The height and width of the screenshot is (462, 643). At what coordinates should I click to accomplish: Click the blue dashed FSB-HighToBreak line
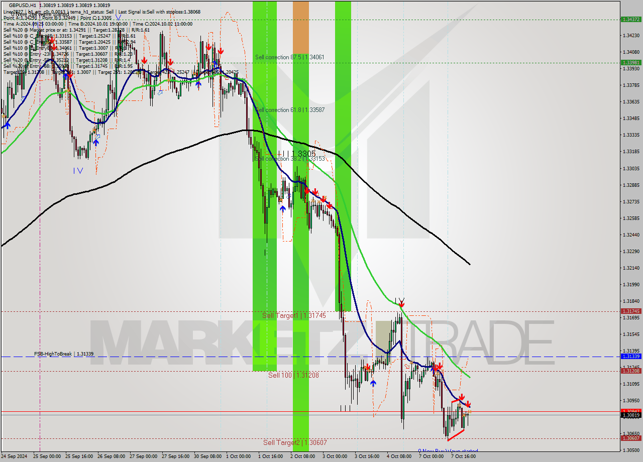coord(310,357)
